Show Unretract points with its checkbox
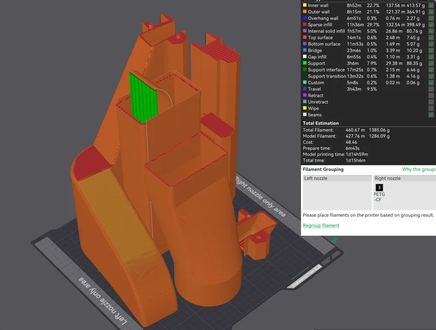This screenshot has height=330, width=436. [x=431, y=102]
